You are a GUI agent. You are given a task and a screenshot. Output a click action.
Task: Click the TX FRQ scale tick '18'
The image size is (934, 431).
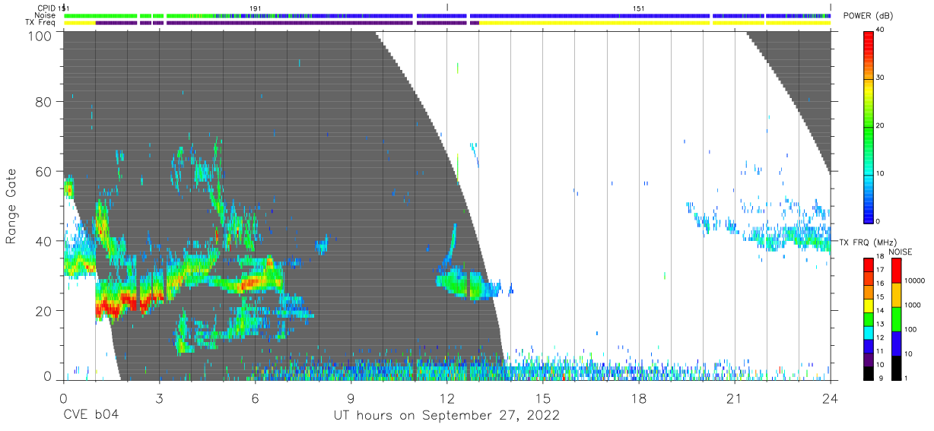click(x=882, y=258)
